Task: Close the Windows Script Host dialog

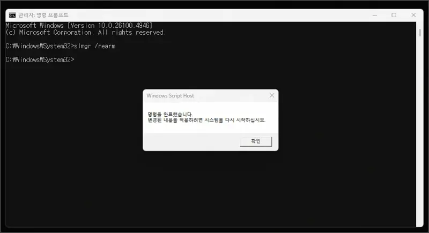Action: 272,95
